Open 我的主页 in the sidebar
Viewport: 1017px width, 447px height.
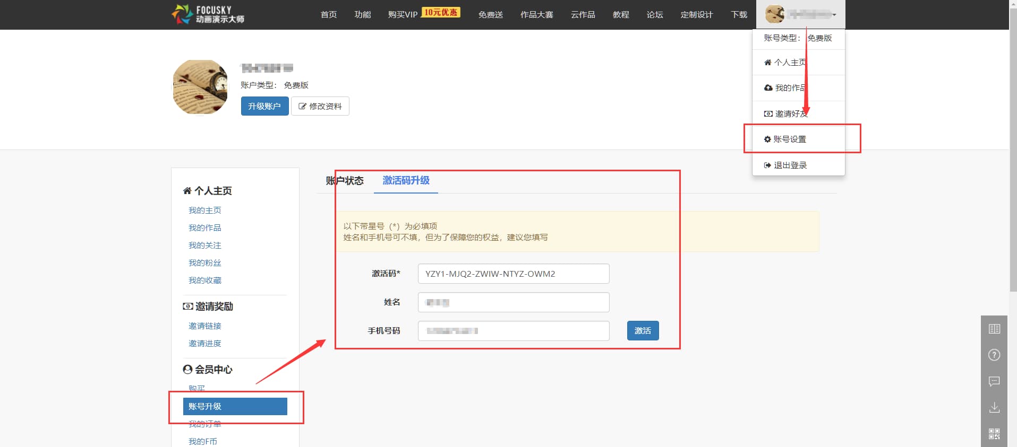(x=204, y=211)
